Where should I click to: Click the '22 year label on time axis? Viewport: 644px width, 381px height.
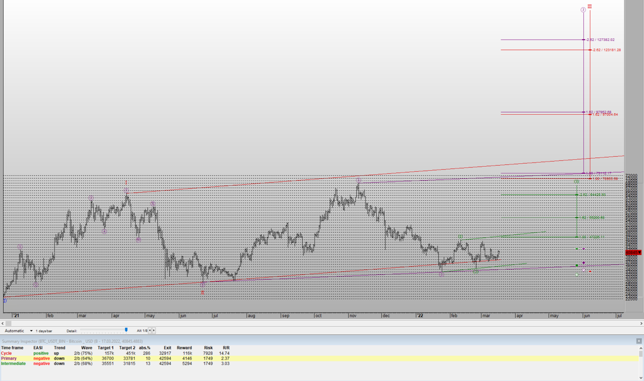tap(420, 316)
